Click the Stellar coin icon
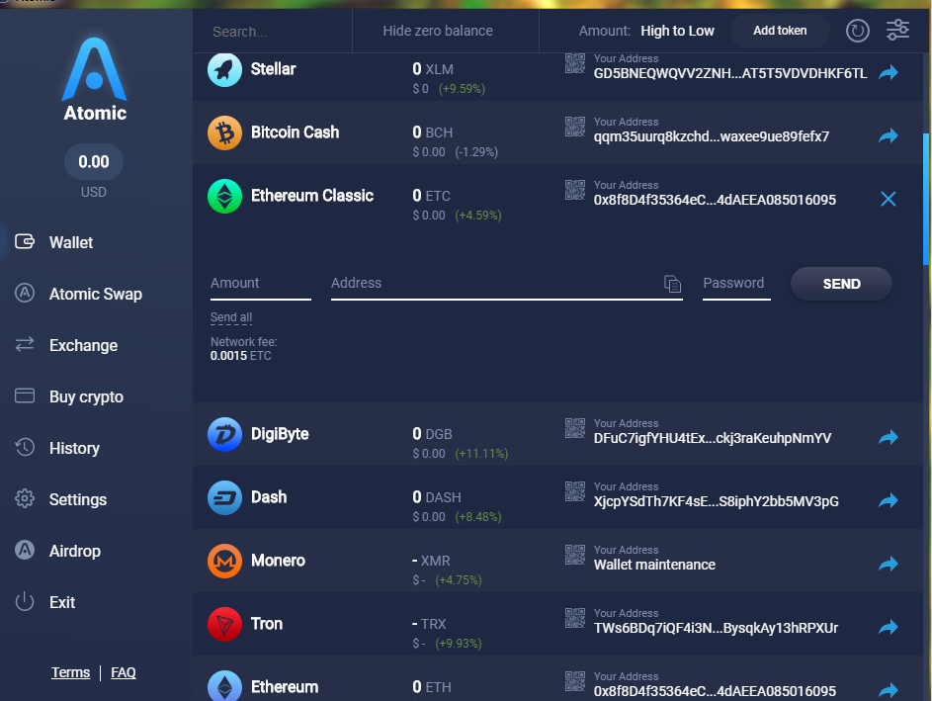The height and width of the screenshot is (701, 932). tap(224, 69)
